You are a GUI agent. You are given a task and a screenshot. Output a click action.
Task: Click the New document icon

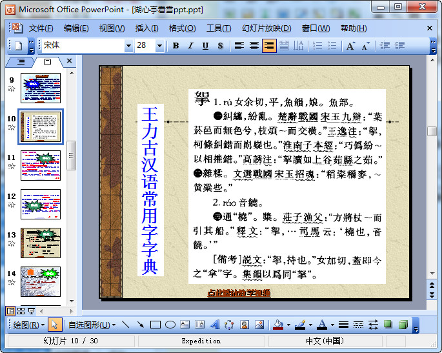[18, 45]
